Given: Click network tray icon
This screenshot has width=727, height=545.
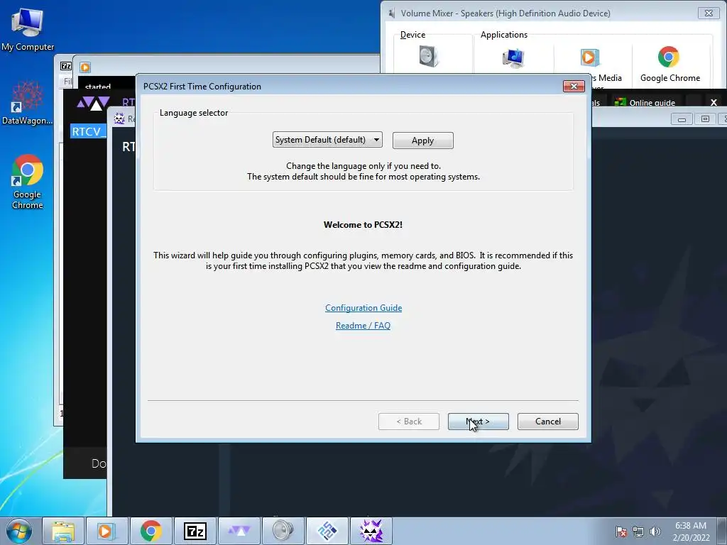Looking at the screenshot, I should [x=638, y=532].
